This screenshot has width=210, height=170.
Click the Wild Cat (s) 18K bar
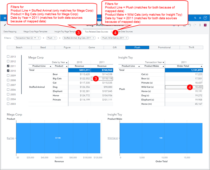[x=161, y=138]
